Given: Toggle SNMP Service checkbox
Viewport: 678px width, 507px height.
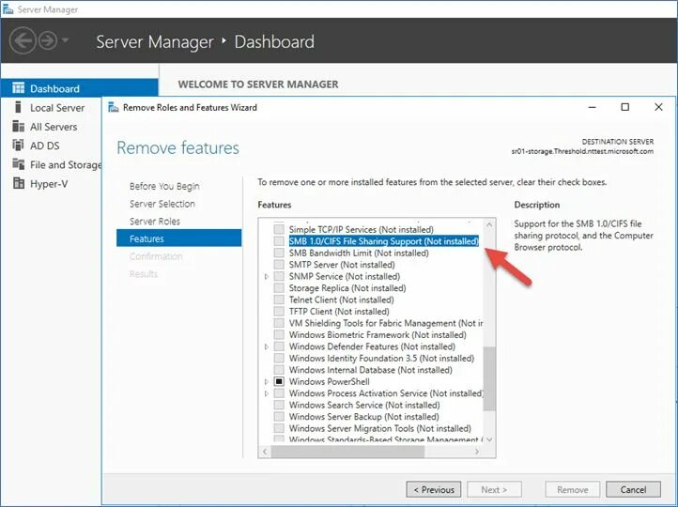Looking at the screenshot, I should (279, 276).
